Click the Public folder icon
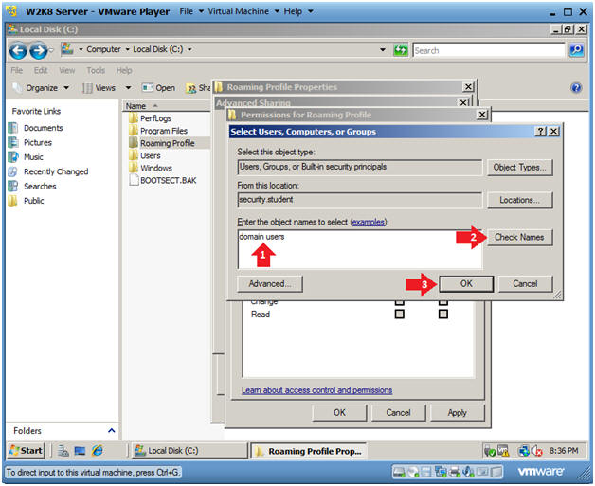Image resolution: width=595 pixels, height=486 pixels. point(12,200)
